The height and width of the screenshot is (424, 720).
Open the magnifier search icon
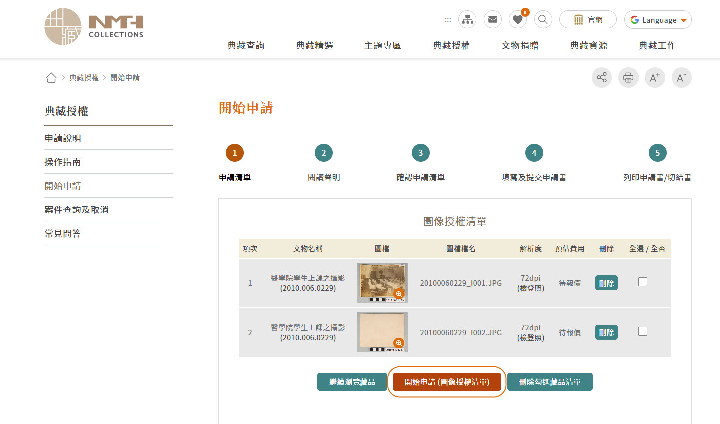click(543, 19)
